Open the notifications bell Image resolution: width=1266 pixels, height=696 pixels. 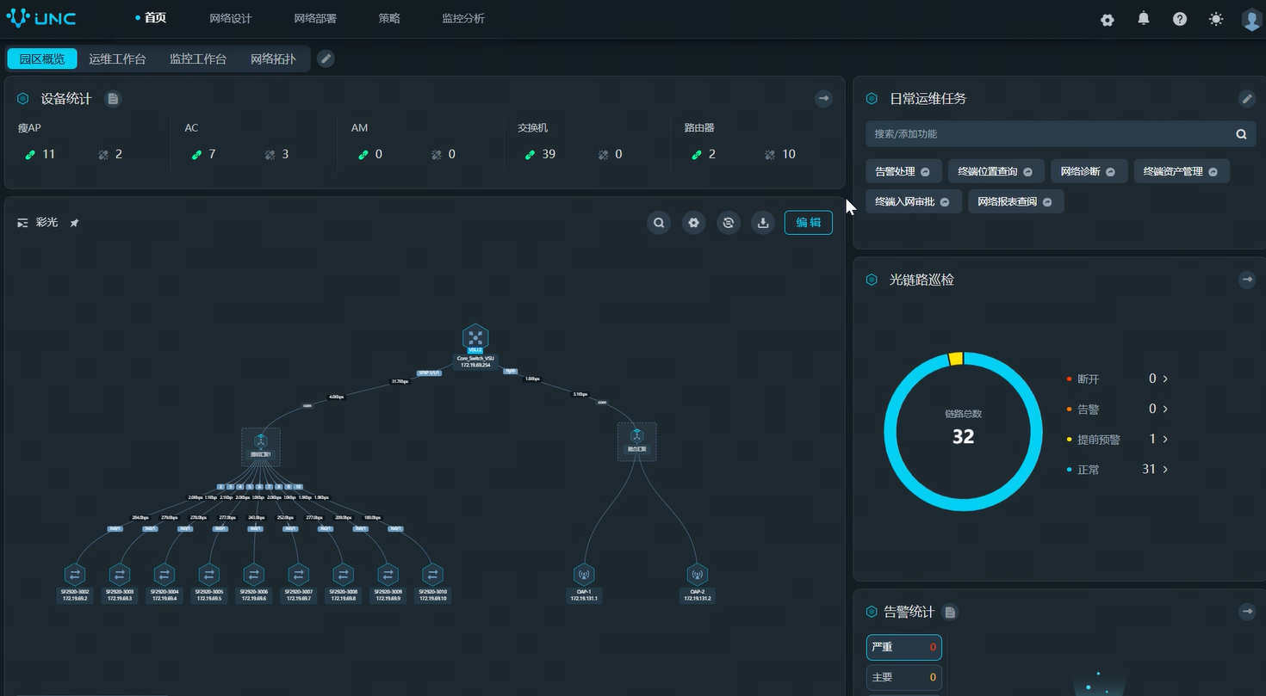1144,18
